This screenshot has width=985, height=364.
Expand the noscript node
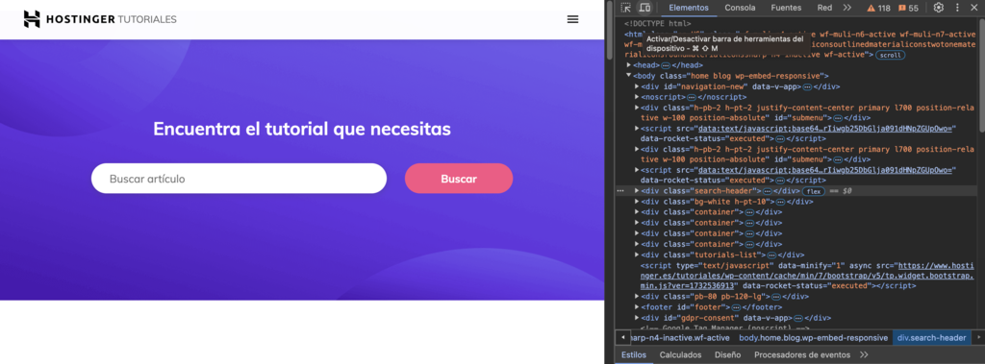pyautogui.click(x=637, y=97)
